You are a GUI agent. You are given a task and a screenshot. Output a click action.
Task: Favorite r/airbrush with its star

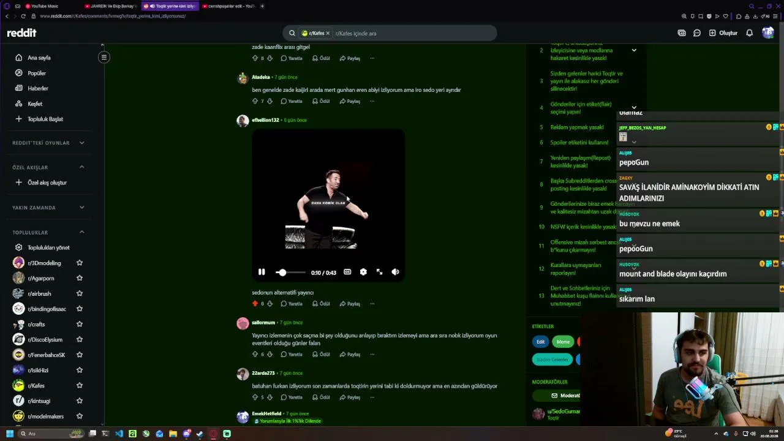click(x=80, y=293)
